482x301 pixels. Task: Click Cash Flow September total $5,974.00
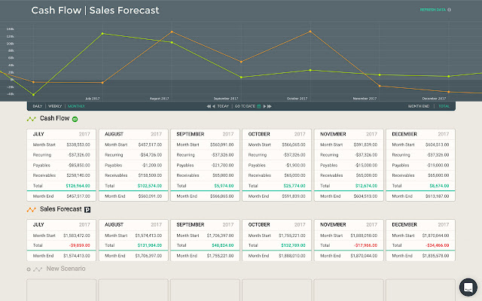coord(224,186)
